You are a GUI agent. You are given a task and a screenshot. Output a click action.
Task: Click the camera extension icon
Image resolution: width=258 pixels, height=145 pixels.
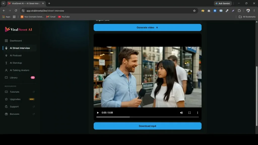coord(209,11)
